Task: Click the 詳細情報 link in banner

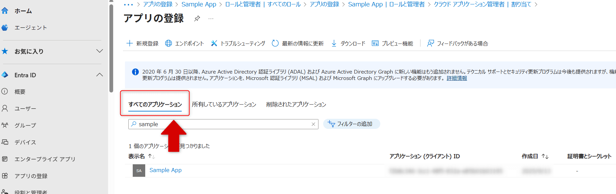Action: (x=457, y=78)
